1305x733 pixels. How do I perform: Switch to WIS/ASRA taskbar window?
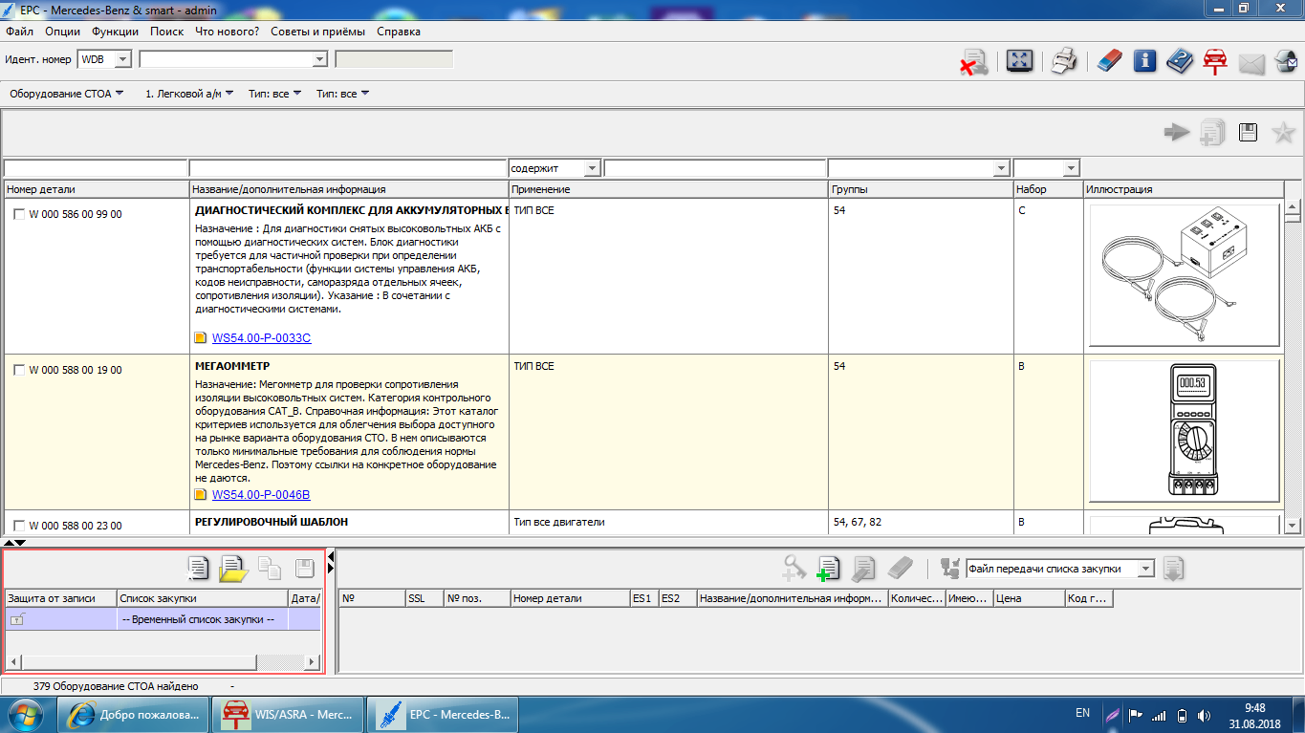(x=289, y=714)
